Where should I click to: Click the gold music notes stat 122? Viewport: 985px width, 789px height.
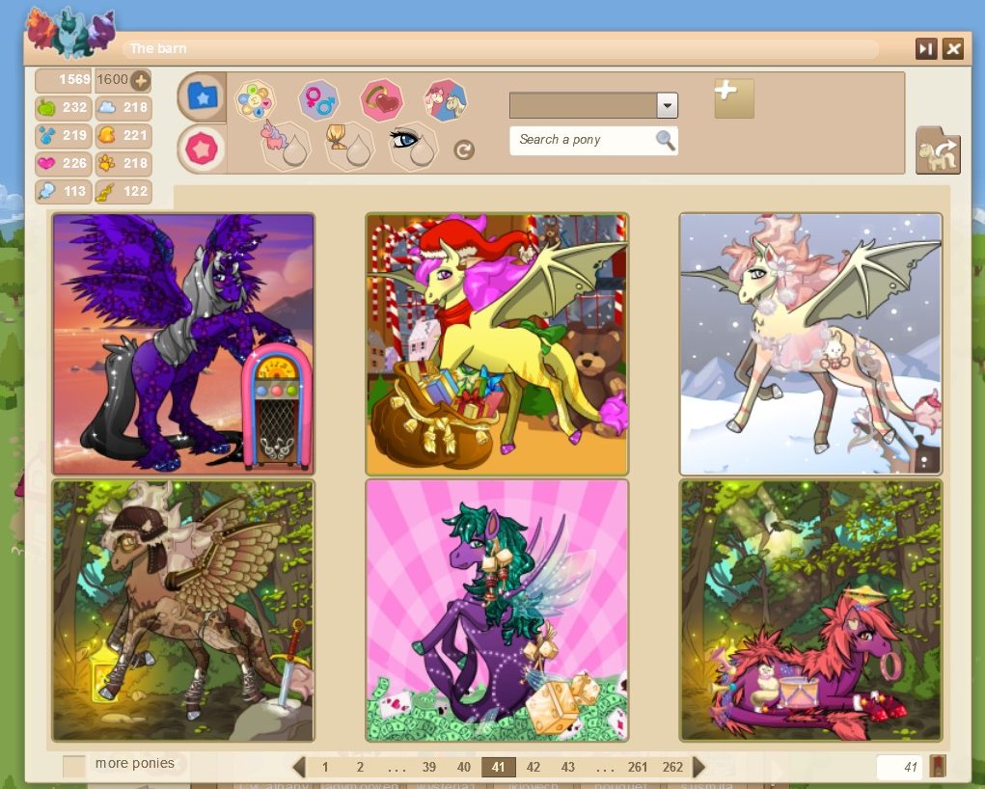tap(123, 191)
